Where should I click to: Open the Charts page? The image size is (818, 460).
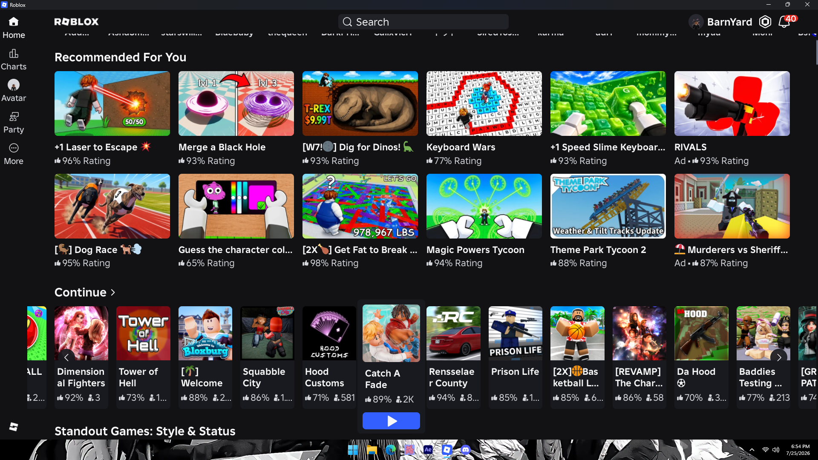[14, 59]
